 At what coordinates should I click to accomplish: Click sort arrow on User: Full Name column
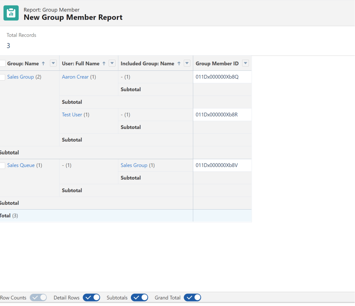pyautogui.click(x=104, y=63)
